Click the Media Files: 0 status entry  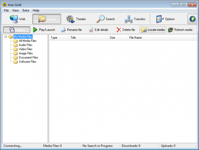point(52,146)
